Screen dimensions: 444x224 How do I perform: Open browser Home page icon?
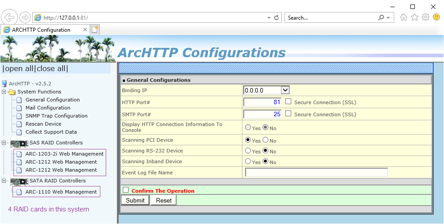(x=404, y=17)
